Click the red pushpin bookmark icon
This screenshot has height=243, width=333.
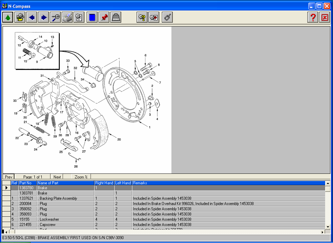click(x=104, y=17)
